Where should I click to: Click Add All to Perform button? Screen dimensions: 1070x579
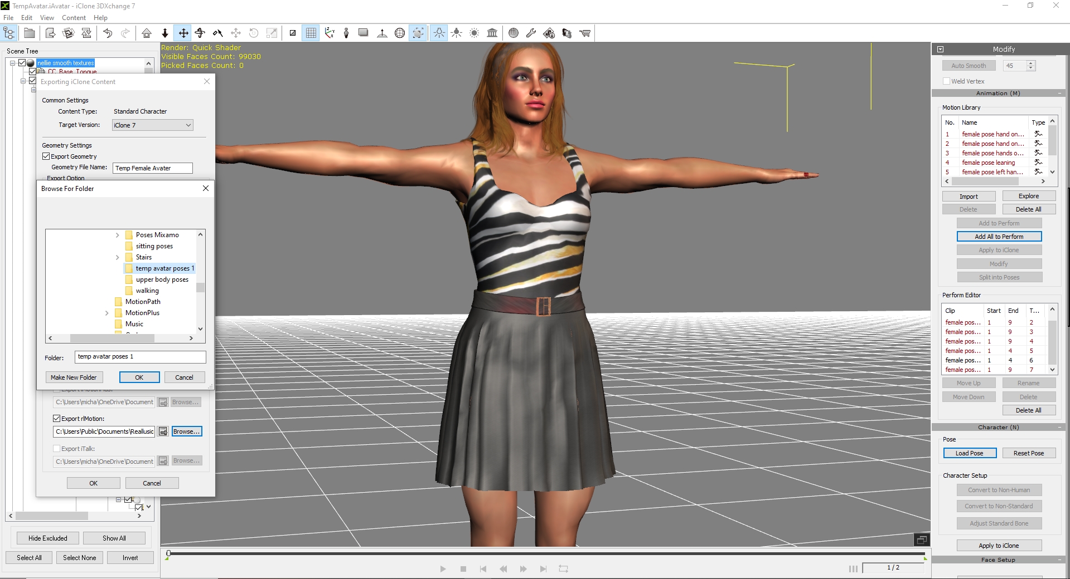click(x=999, y=237)
